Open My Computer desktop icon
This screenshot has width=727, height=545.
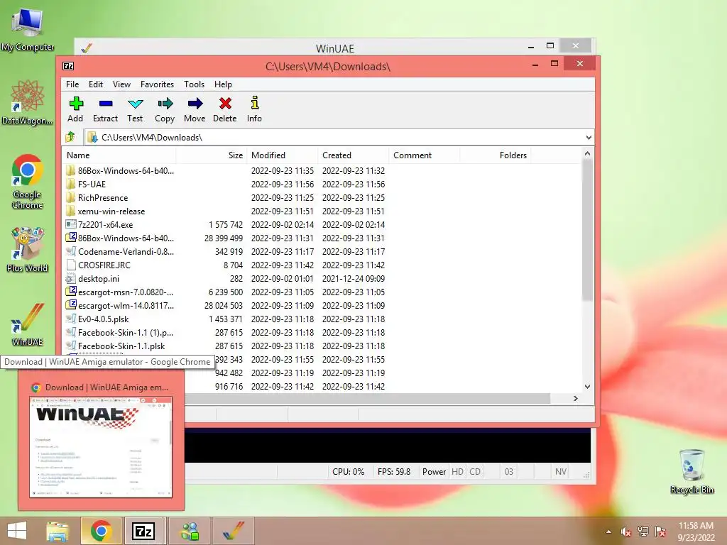[x=28, y=30]
